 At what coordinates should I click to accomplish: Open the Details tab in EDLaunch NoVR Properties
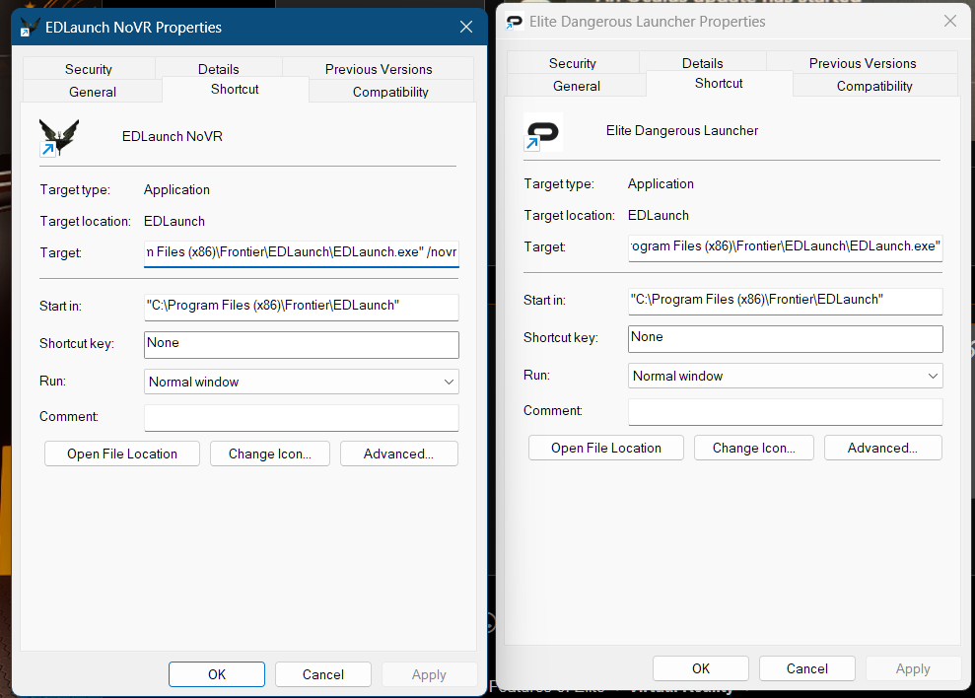pyautogui.click(x=218, y=69)
